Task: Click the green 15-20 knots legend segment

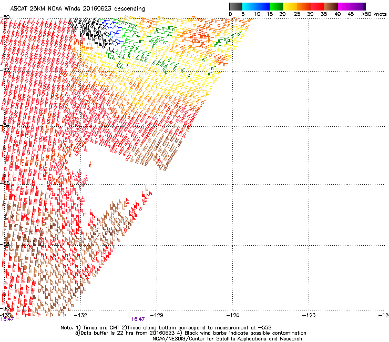Action: pyautogui.click(x=277, y=6)
